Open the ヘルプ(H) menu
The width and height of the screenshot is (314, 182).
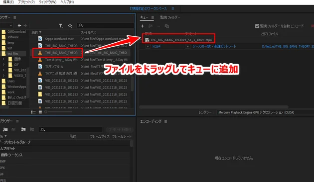tap(67, 2)
